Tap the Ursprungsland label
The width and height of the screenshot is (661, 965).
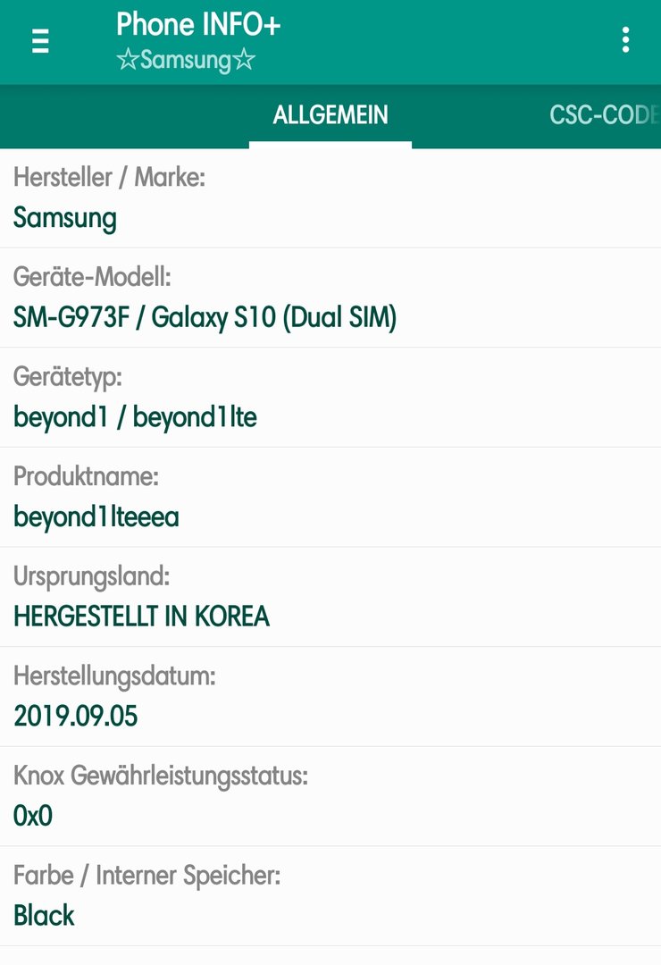(x=91, y=576)
